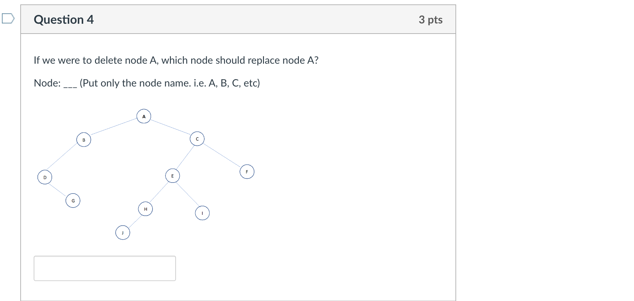Select node I in the tree diagram
This screenshot has height=301, width=634.
(x=202, y=213)
